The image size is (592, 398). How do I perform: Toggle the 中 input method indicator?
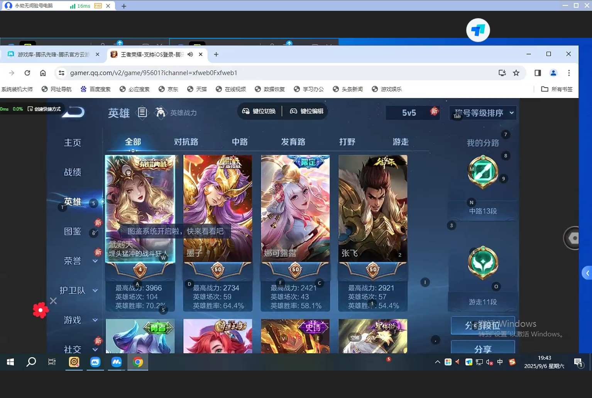coord(500,362)
